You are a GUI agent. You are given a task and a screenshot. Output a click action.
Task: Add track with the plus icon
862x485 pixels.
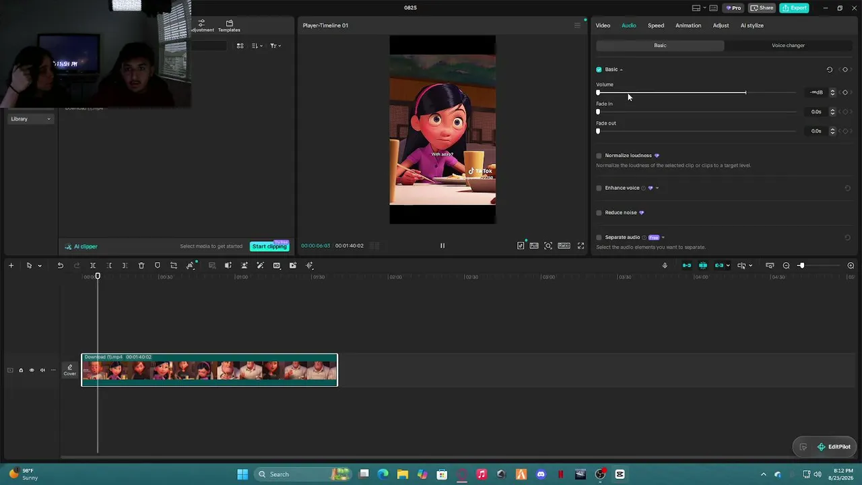click(x=11, y=265)
